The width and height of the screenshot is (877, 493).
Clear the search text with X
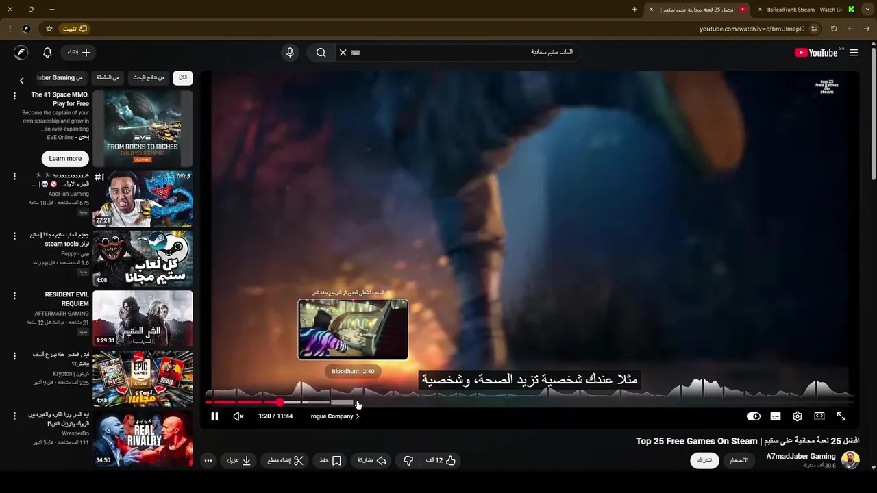(343, 52)
